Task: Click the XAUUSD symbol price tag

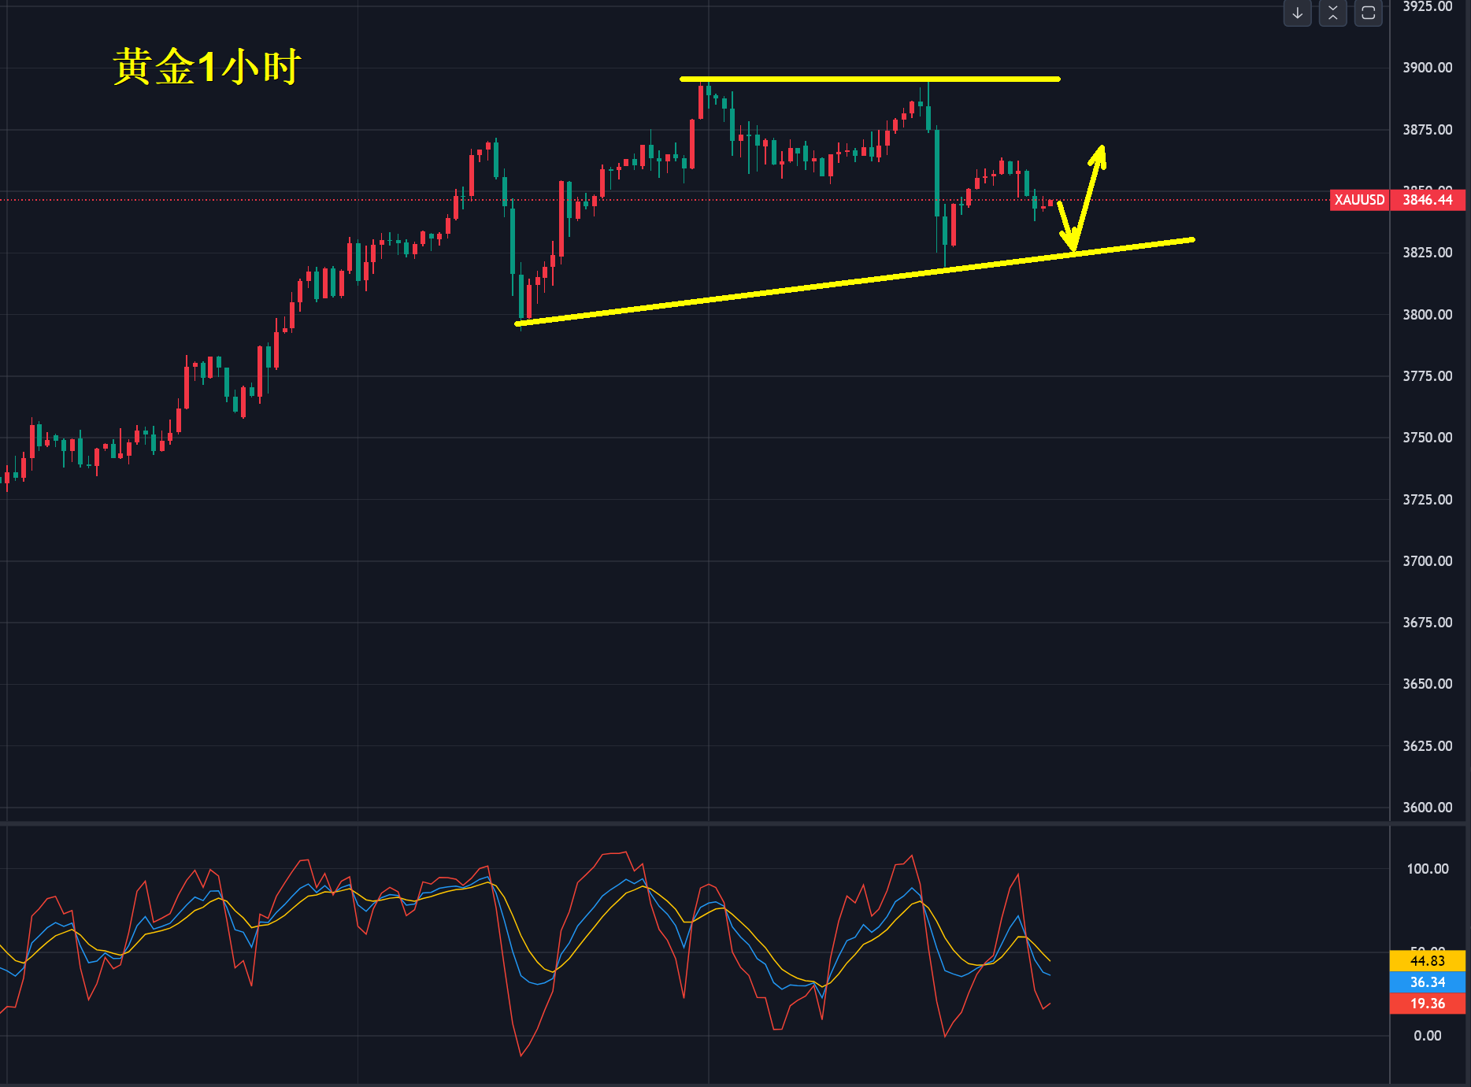Action: 1359,200
